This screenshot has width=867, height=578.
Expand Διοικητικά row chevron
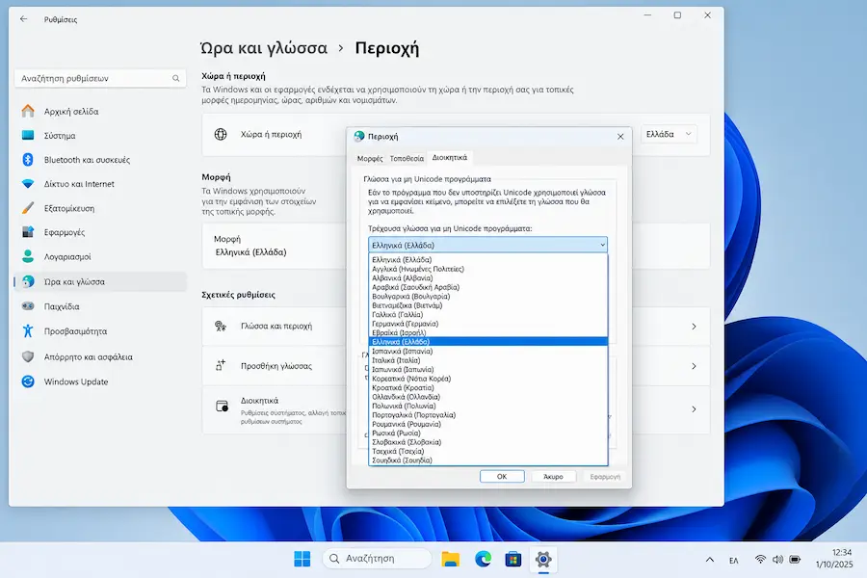coord(694,409)
